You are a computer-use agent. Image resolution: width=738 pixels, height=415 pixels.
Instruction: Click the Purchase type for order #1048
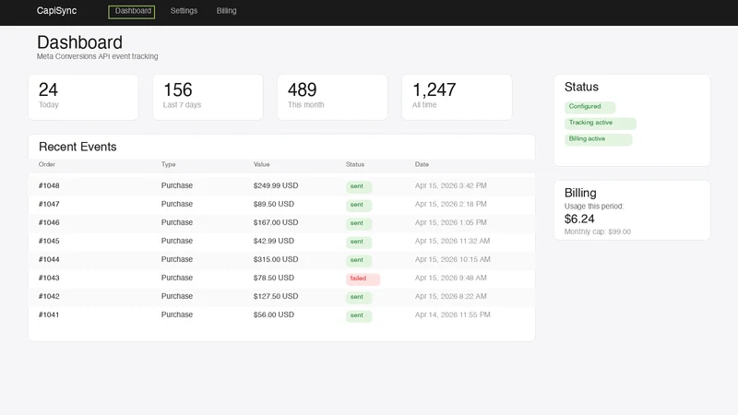tap(177, 185)
